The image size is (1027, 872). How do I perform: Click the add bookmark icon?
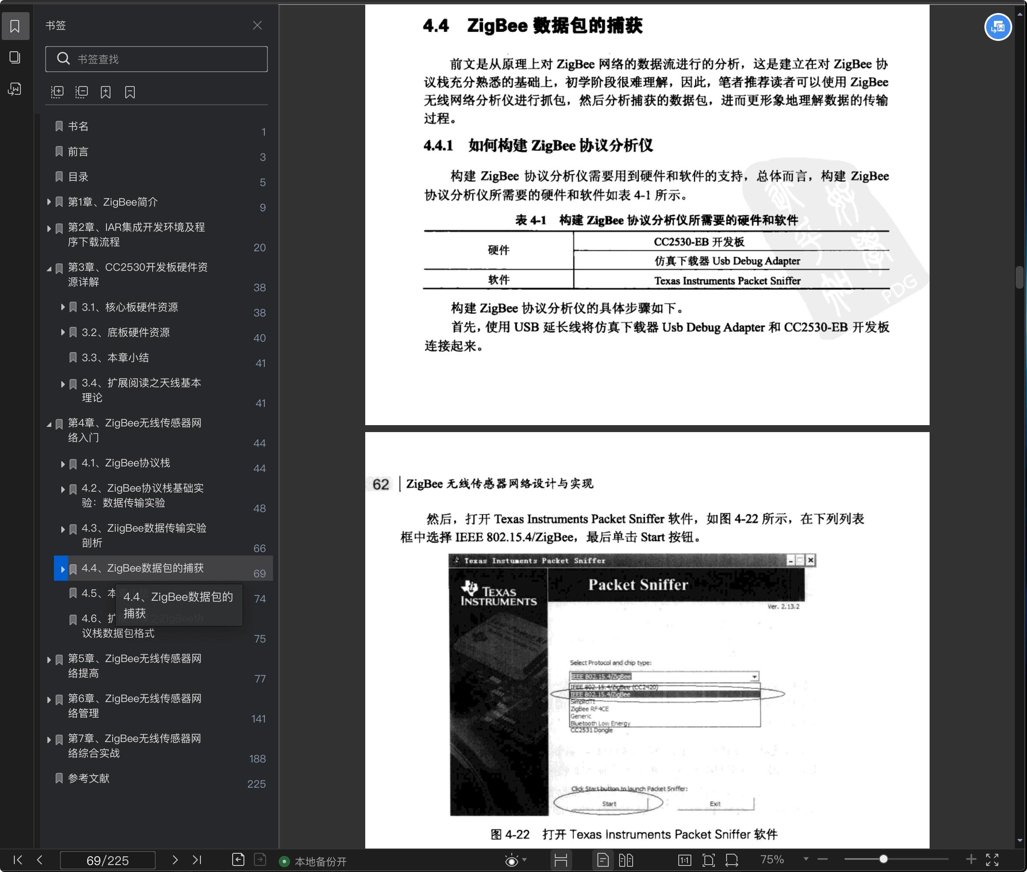pos(106,92)
